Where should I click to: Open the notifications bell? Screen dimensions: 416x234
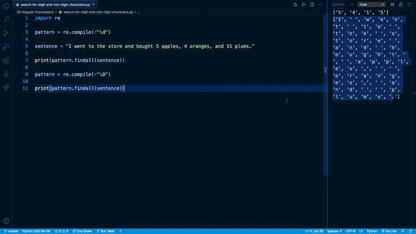(410, 231)
